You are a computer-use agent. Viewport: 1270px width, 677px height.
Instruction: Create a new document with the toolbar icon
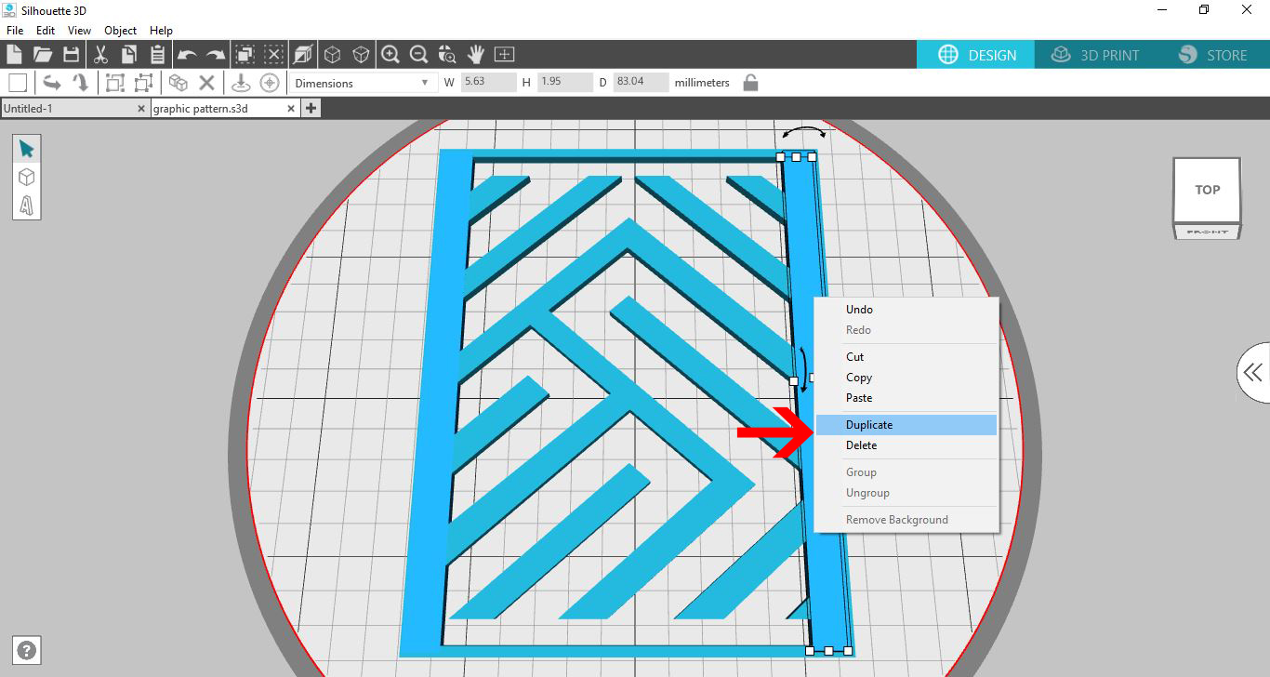[x=14, y=54]
